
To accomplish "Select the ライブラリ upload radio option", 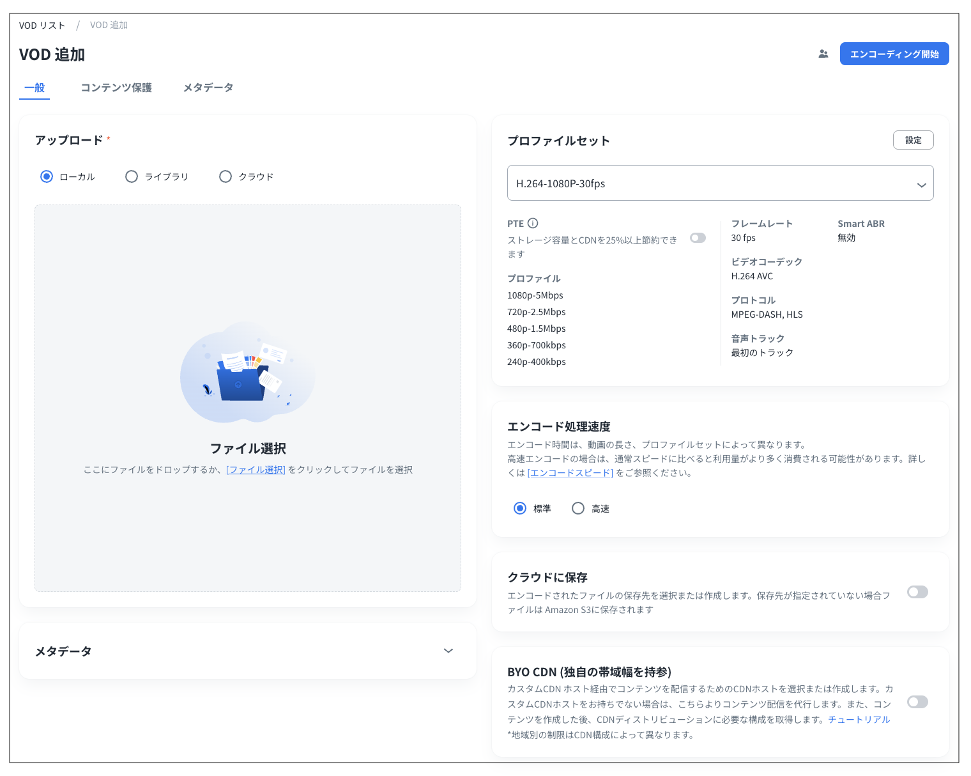I will tap(132, 176).
